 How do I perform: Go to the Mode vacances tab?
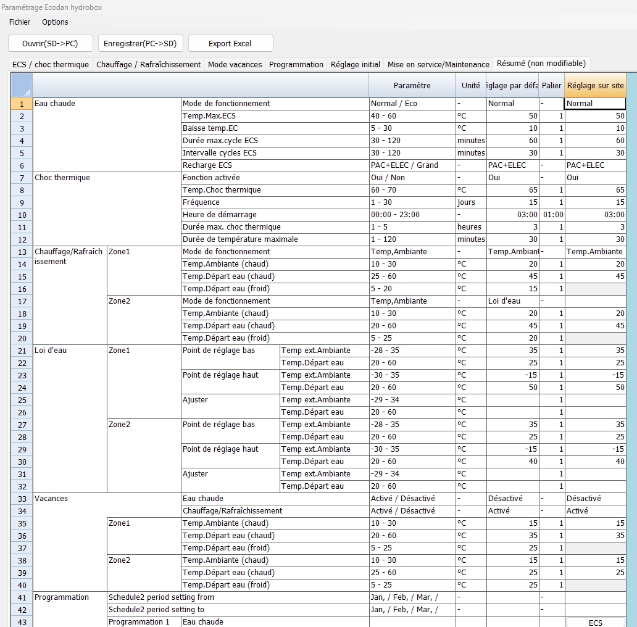(x=235, y=65)
